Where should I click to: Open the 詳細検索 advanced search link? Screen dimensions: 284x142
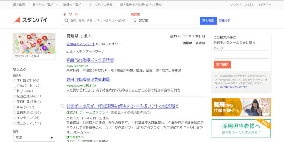[225, 21]
